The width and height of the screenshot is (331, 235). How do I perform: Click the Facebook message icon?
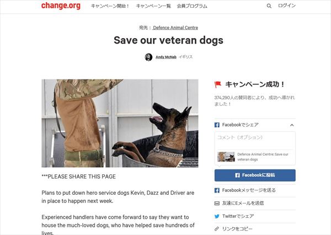217,190
